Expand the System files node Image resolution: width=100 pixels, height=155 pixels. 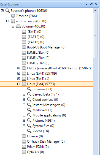(x=24, y=126)
